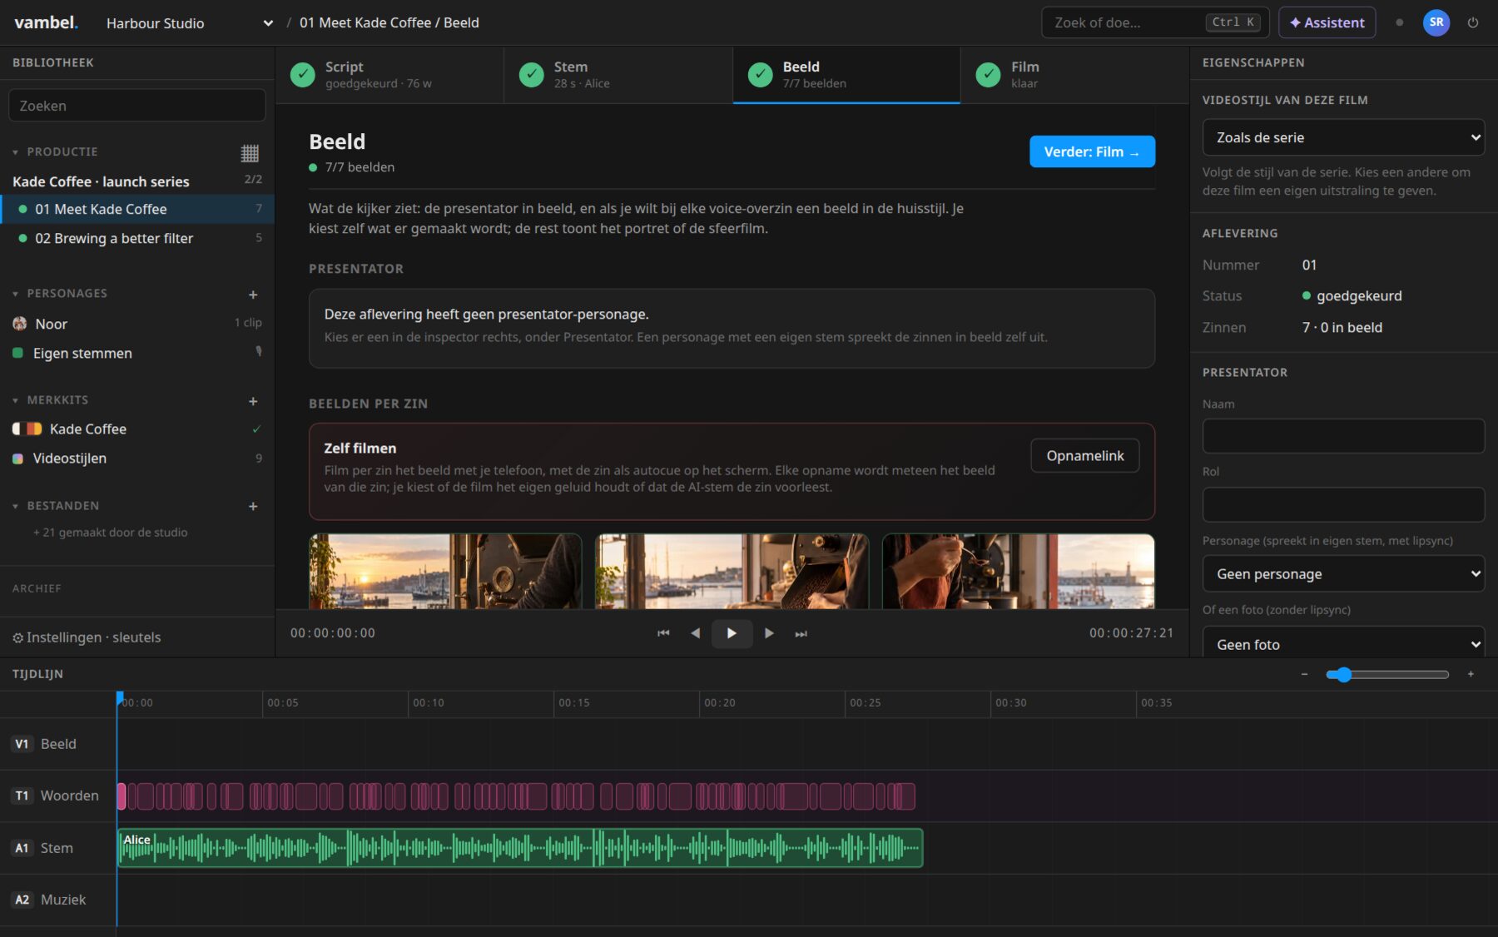
Task: Collapse the Bestanden section
Action: click(x=16, y=506)
